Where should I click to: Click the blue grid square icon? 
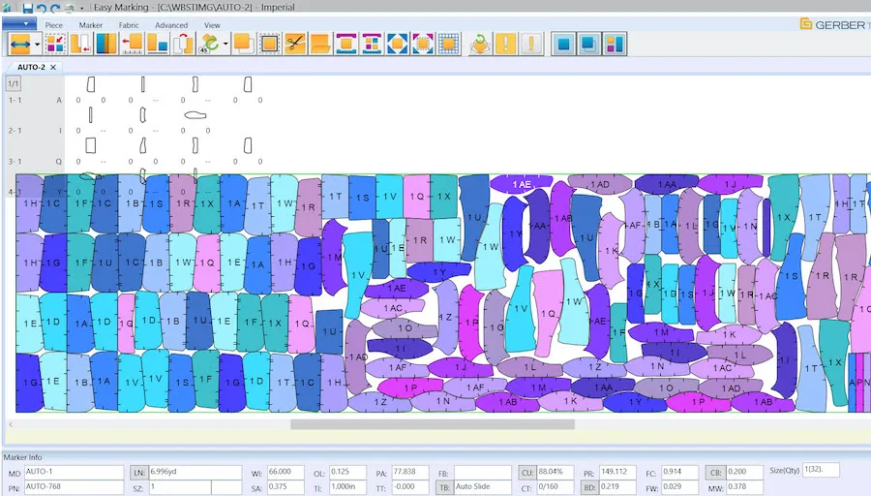point(449,44)
